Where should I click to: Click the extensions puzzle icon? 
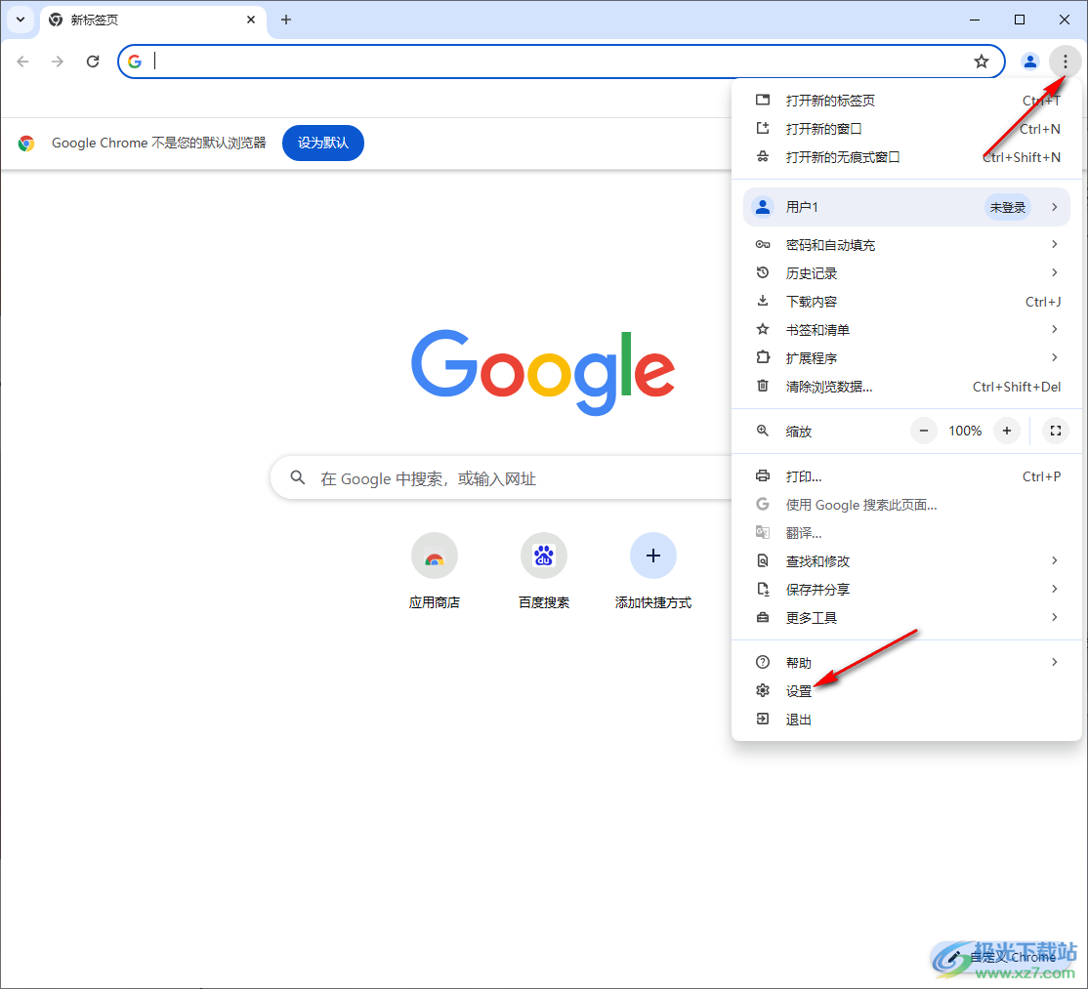coord(763,358)
